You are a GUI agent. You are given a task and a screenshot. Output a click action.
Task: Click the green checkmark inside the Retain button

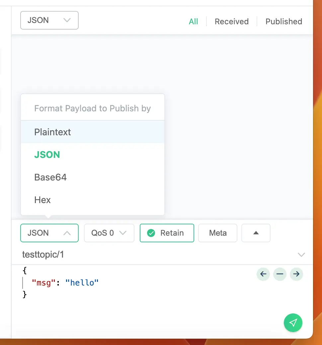tap(151, 233)
